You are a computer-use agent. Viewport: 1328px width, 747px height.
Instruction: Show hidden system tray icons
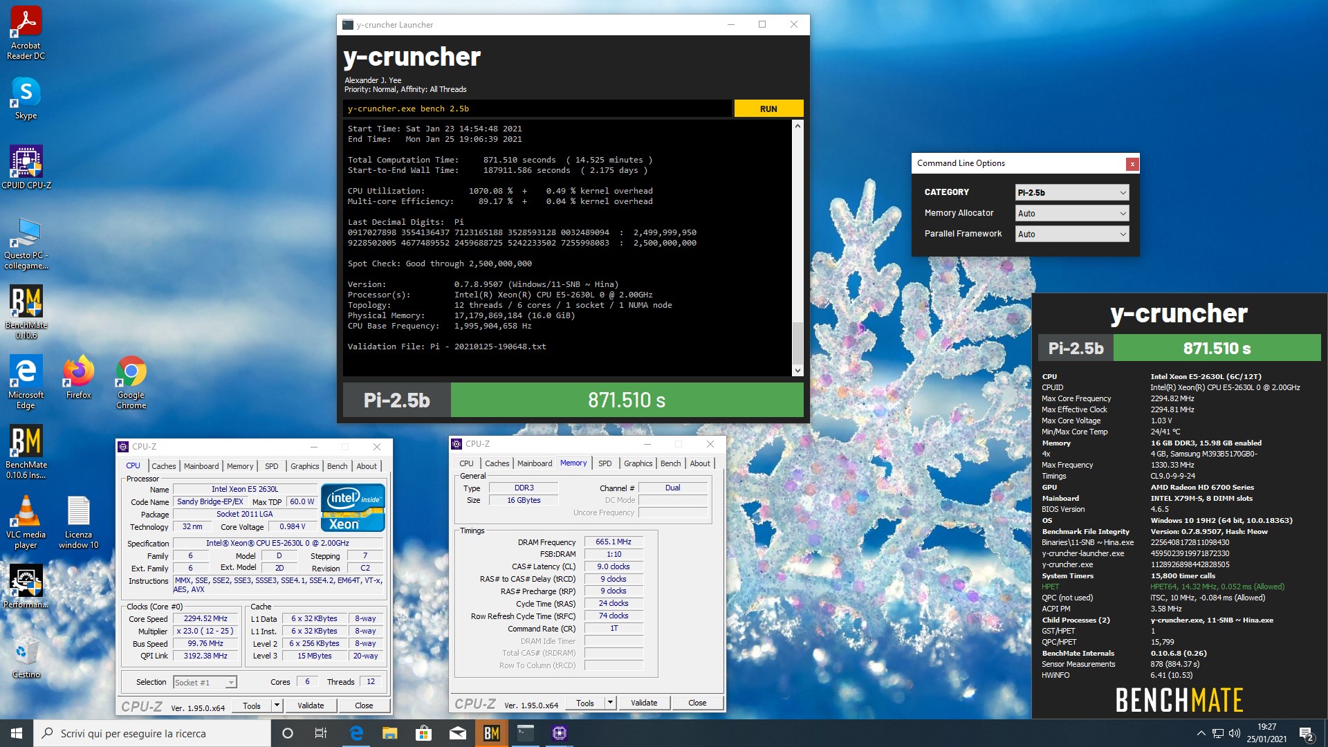1201,733
